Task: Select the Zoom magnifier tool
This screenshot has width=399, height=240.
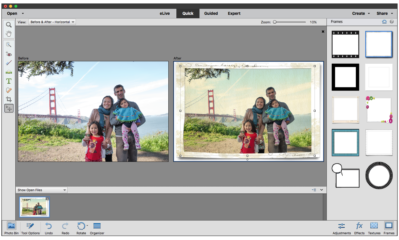Action: coord(9,25)
